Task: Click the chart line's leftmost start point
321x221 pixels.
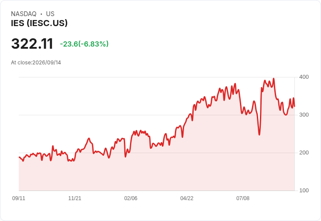Action: click(19, 157)
